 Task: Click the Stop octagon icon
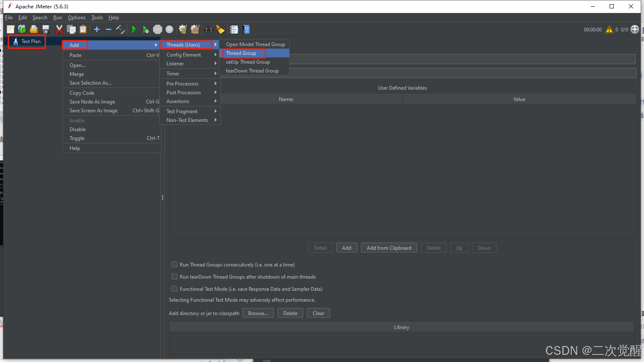[x=158, y=29]
